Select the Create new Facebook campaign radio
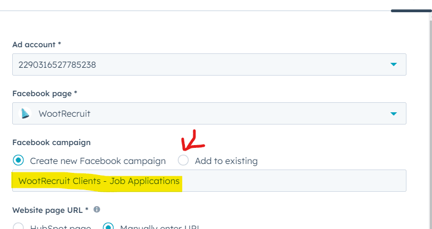Screen dimensions: 432x229 19,161
